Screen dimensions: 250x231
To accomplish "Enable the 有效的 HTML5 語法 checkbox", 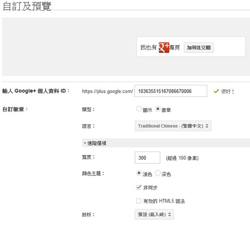I will coord(139,201).
